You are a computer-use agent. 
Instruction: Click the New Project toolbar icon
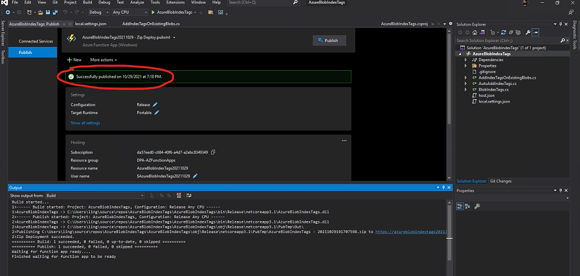29,12
